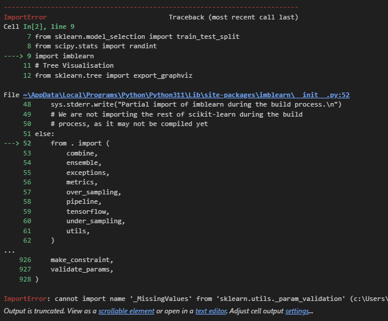Viewport: 388px width, 321px height.
Task: Click the 'Cell In[2], line 9' text
Action: click(39, 27)
